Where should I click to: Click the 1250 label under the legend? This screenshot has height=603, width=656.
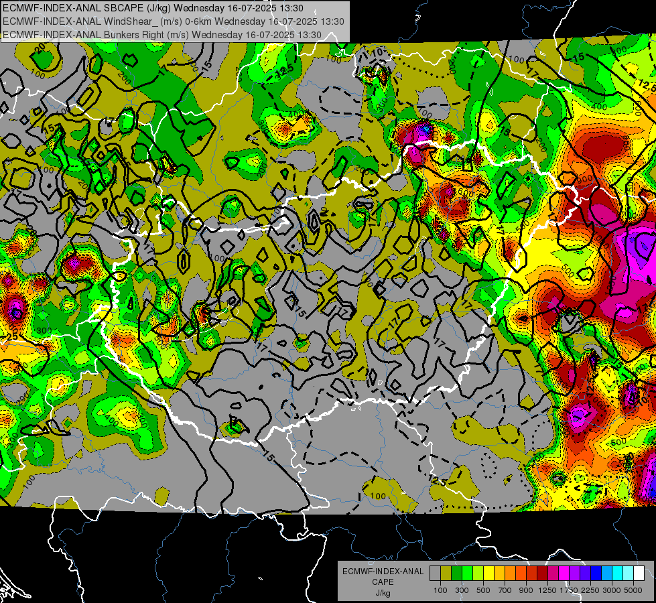pos(547,590)
